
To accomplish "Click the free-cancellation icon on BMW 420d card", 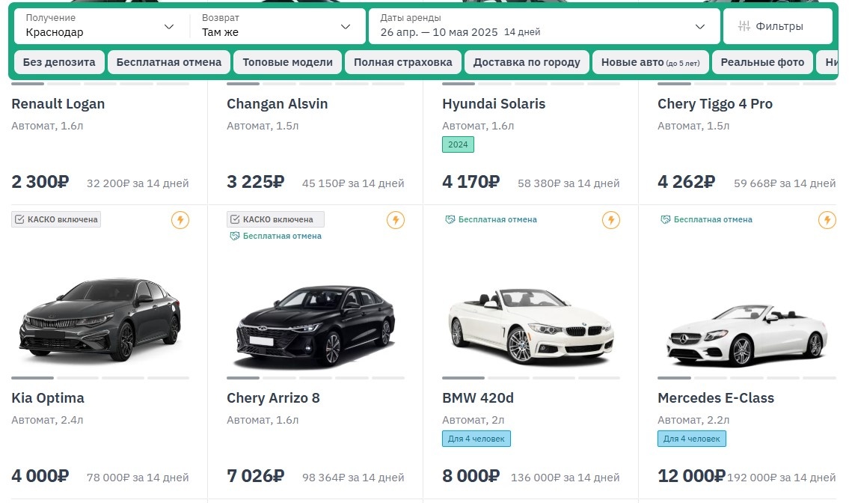I will point(450,219).
